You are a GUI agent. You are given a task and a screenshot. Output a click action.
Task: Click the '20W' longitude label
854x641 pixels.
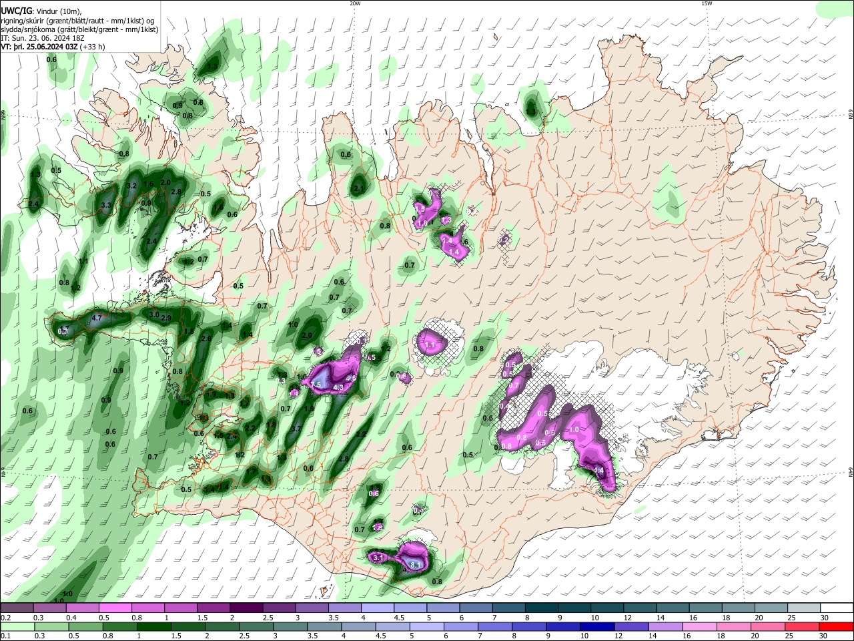pos(355,3)
